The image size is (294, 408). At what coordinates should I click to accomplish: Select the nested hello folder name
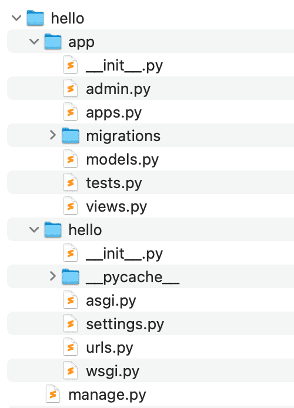85,230
